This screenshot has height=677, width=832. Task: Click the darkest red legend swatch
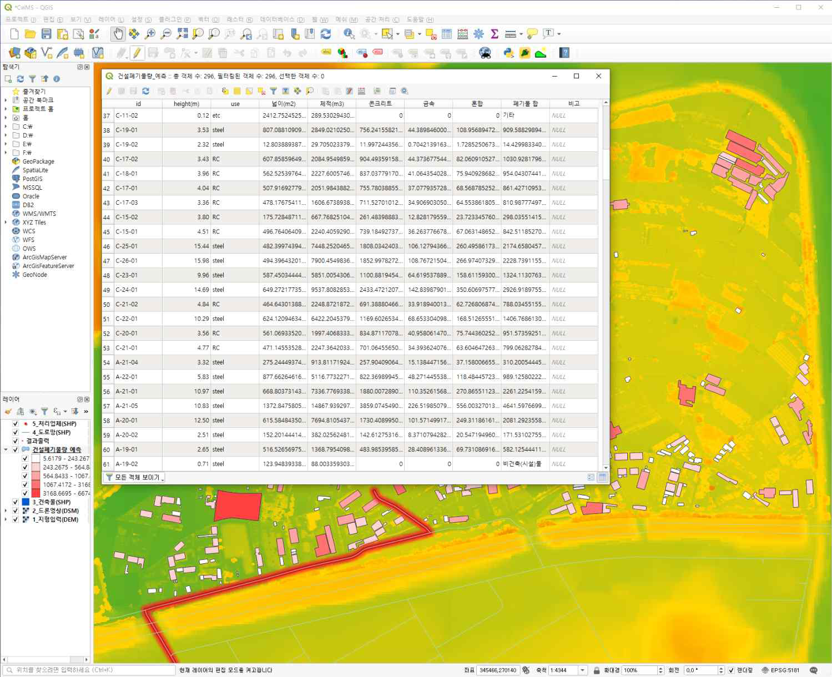[36, 493]
